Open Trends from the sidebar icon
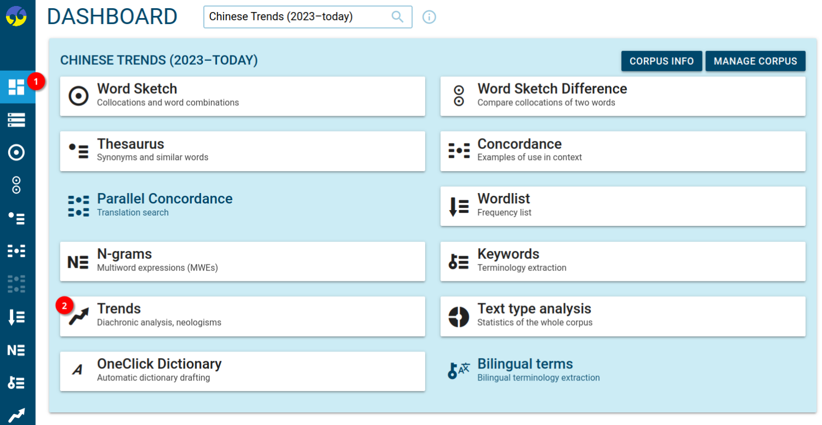This screenshot has width=822, height=425. point(18,412)
